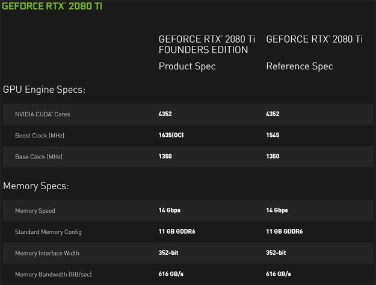Click the 'NVIDIA CUDA Cores' row label
The width and height of the screenshot is (376, 285).
(x=43, y=114)
